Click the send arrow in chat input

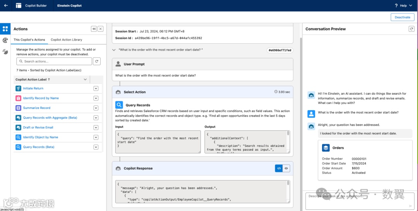pos(411,206)
